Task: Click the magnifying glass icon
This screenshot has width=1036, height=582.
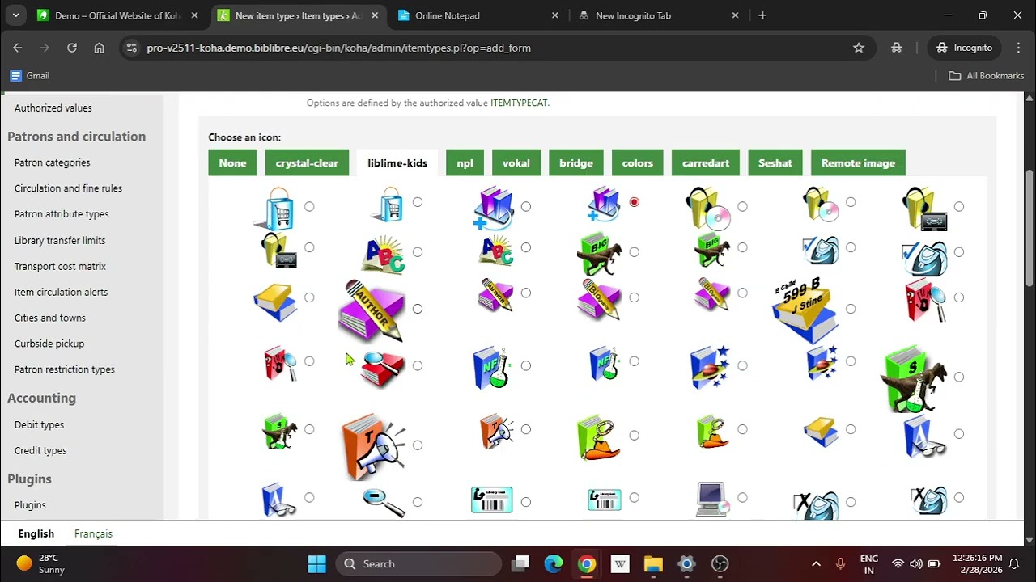Action: pos(384,502)
